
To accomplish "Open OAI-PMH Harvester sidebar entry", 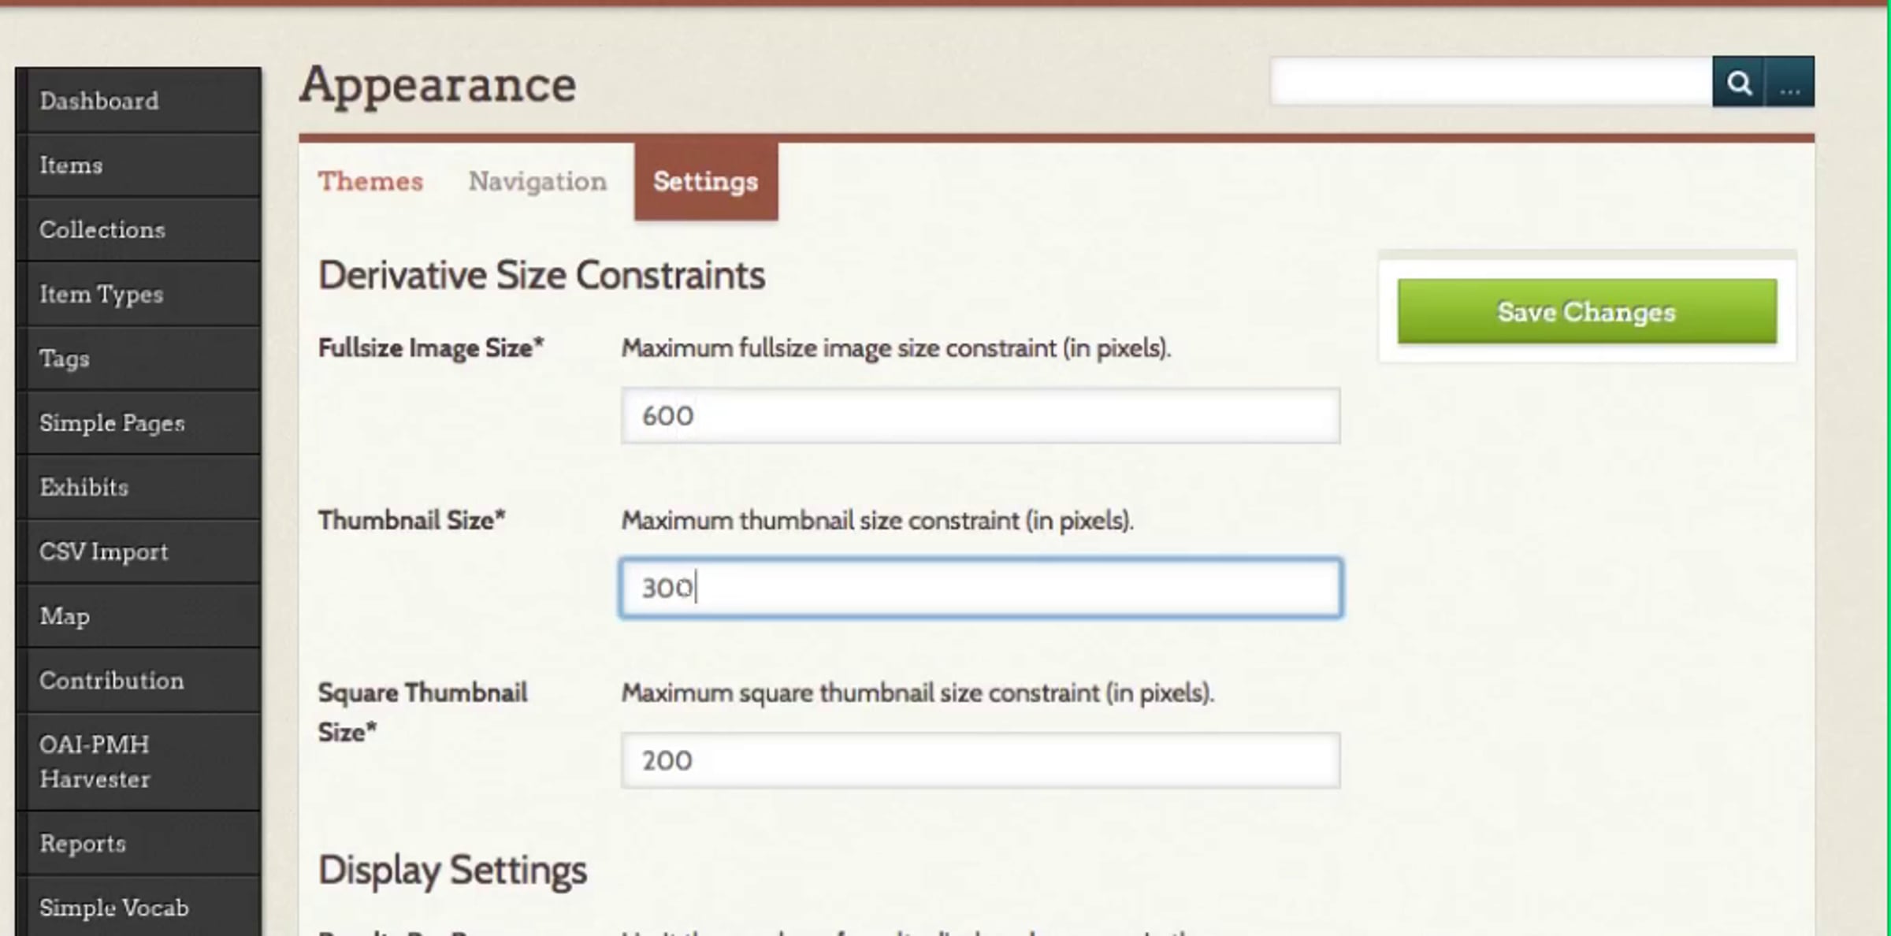I will point(139,762).
